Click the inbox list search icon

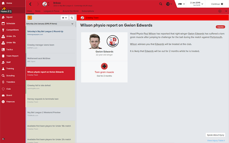pyautogui.click(x=72, y=18)
